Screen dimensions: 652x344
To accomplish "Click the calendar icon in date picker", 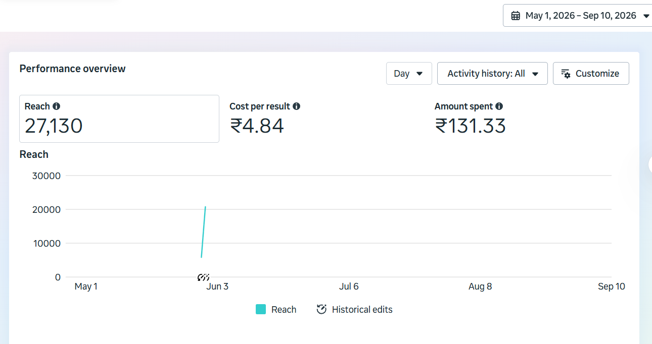I will [516, 16].
